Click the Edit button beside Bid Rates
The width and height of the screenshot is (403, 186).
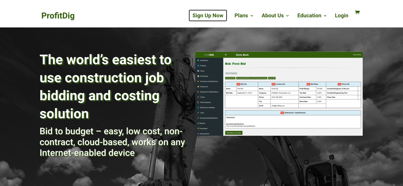tap(308, 84)
